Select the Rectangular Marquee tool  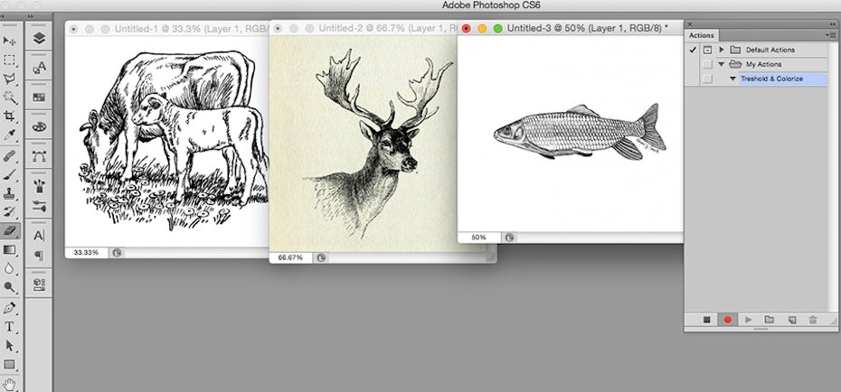coord(10,61)
